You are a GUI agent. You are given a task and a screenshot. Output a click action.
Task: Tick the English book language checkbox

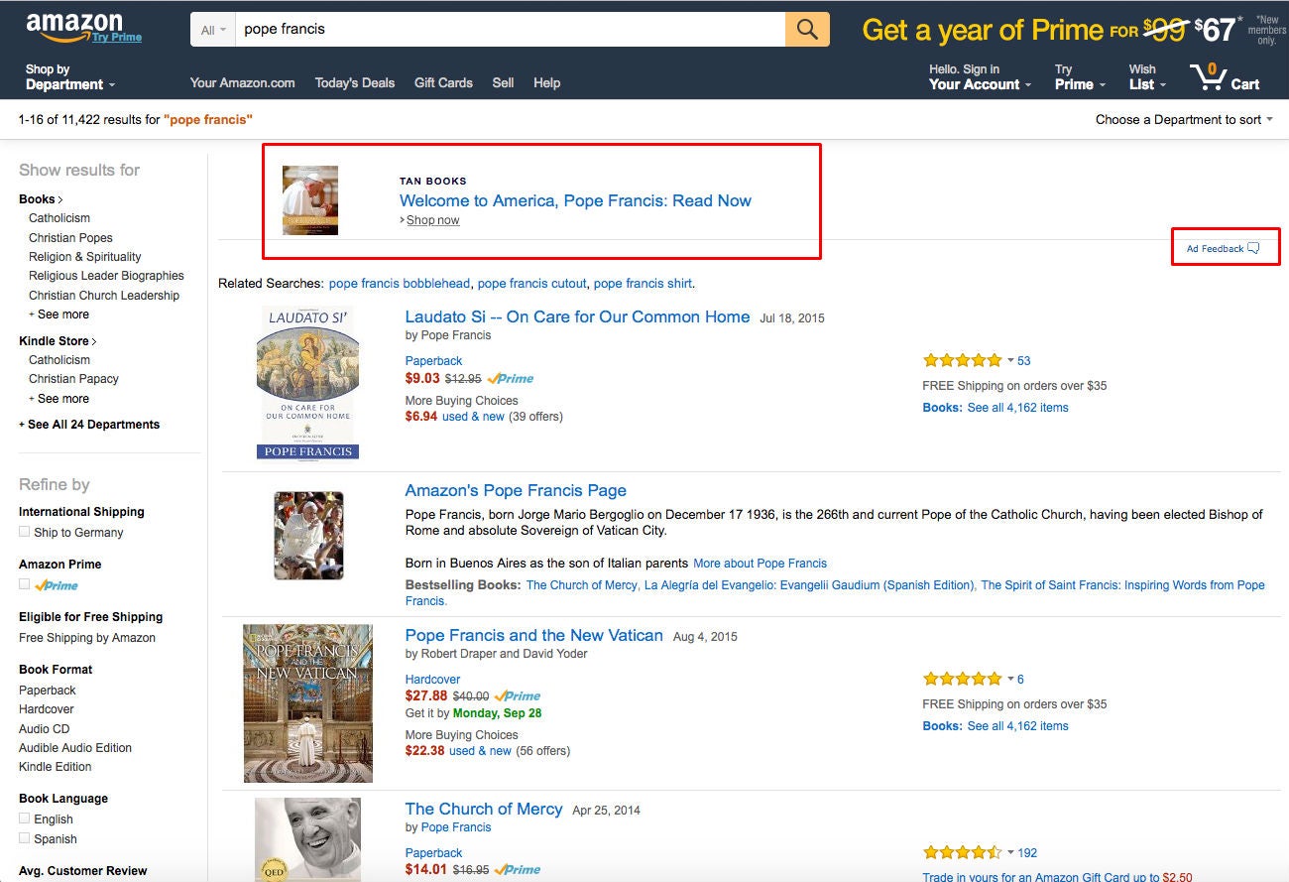[25, 819]
